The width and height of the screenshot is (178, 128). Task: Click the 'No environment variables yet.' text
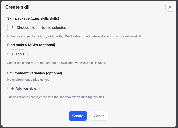tap(28, 80)
